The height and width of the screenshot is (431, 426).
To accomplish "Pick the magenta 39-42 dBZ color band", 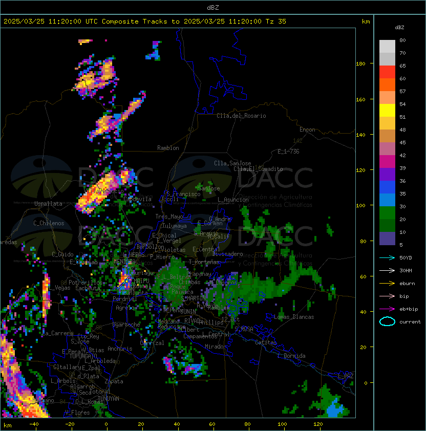I will click(387, 162).
